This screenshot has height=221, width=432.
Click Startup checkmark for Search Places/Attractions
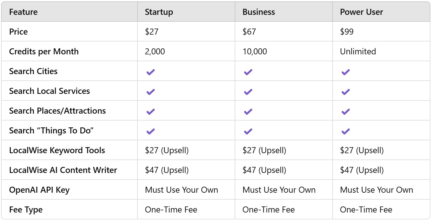coord(150,111)
